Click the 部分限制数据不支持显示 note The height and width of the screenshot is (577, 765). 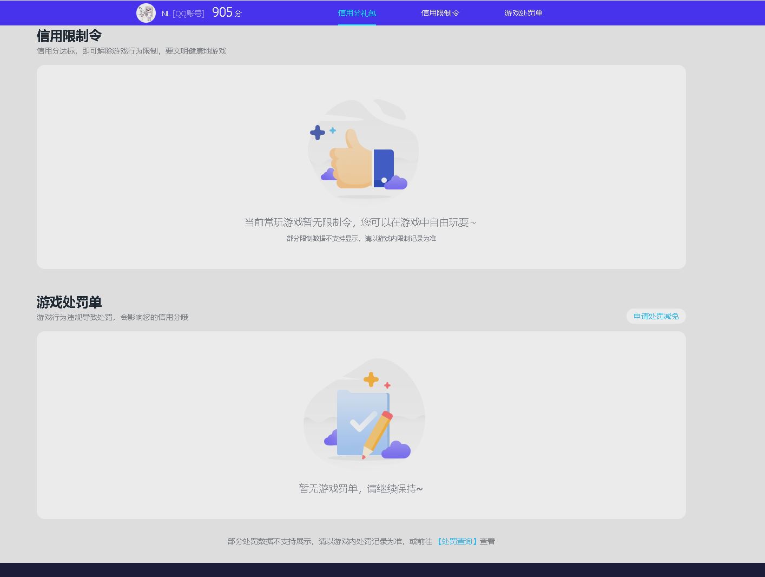point(361,239)
